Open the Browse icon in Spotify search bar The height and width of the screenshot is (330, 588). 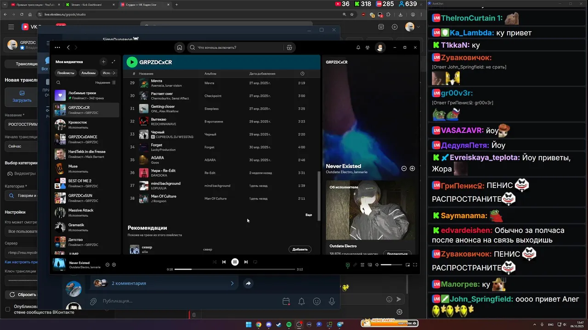coord(289,47)
